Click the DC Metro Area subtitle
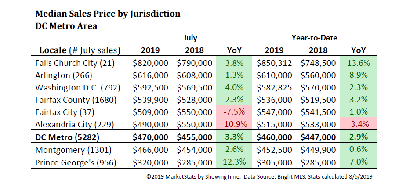Screen dimensions: 399x187 pyautogui.click(x=66, y=26)
